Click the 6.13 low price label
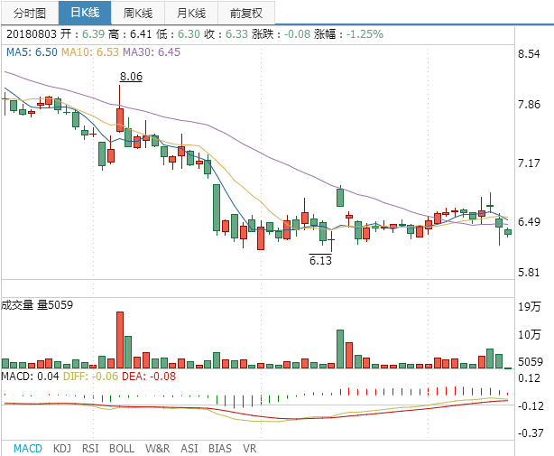 pos(320,260)
